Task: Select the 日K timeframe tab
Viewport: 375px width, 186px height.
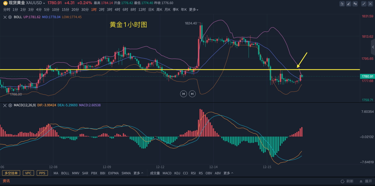Action: click(151, 10)
